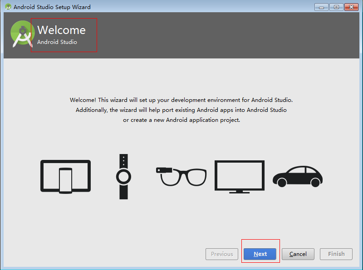Minimize the Setup Wizard window
This screenshot has height=270, width=363.
pos(321,7)
